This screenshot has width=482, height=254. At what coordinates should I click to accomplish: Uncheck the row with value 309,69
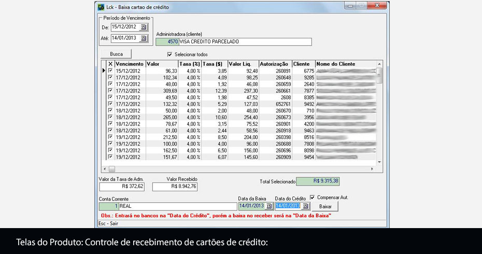point(110,90)
